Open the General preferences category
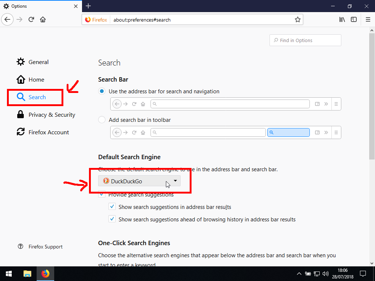The width and height of the screenshot is (375, 281). pos(33,62)
